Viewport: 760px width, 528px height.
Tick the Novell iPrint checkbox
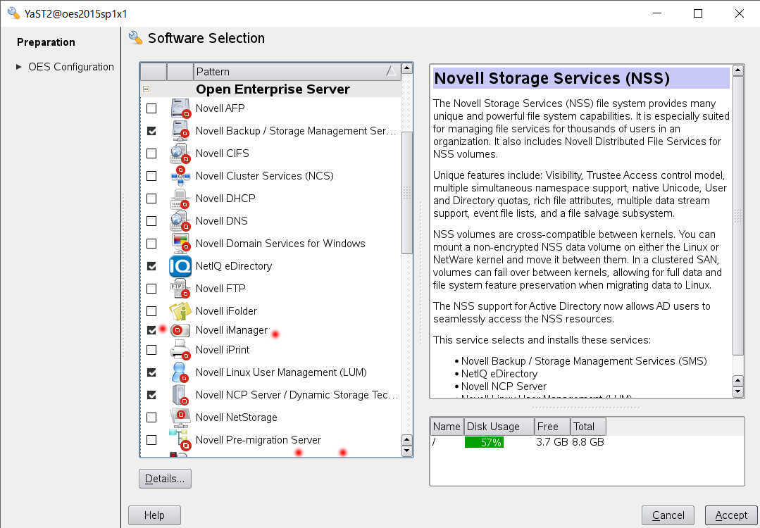151,350
